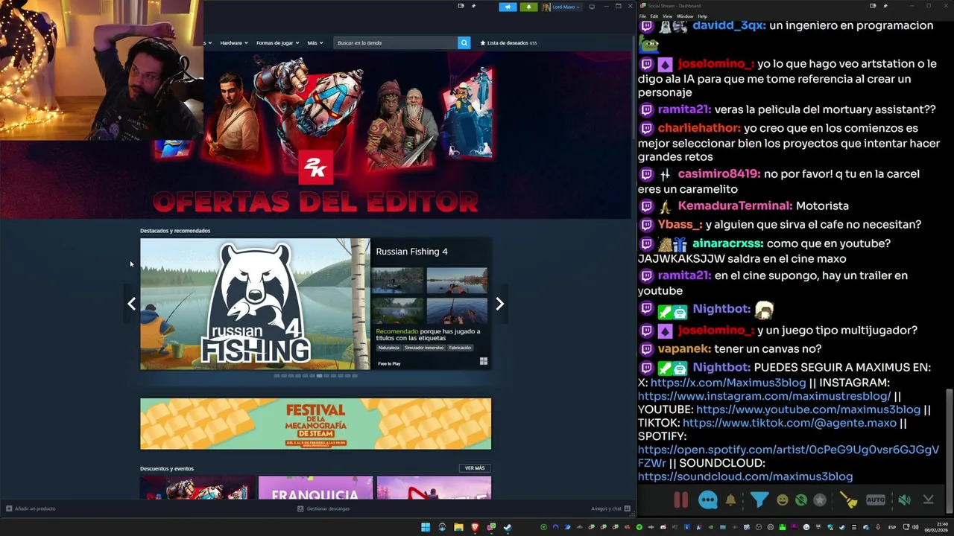
Task: Toggle the bell alerts icon in Social Stream
Action: click(730, 500)
